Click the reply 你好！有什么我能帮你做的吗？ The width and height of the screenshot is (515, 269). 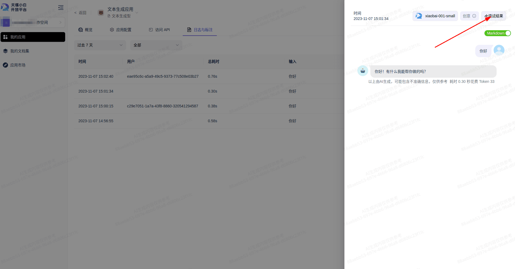[x=433, y=71]
